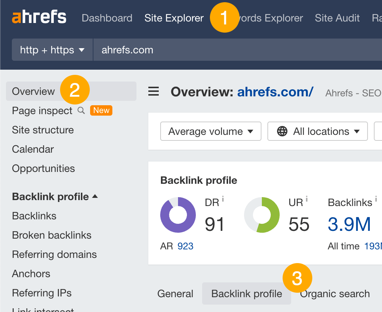Select Referring domains in the sidebar
This screenshot has width=382, height=312.
coord(54,254)
